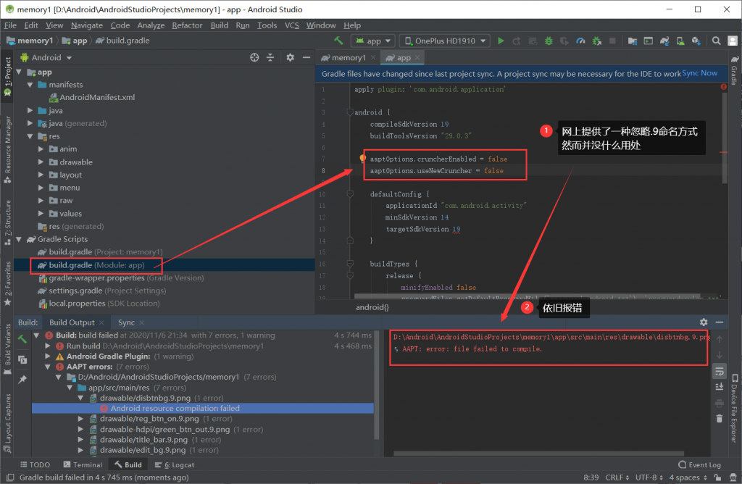
Task: Click the scroll-from-source target icon in Project panel
Action: point(254,57)
